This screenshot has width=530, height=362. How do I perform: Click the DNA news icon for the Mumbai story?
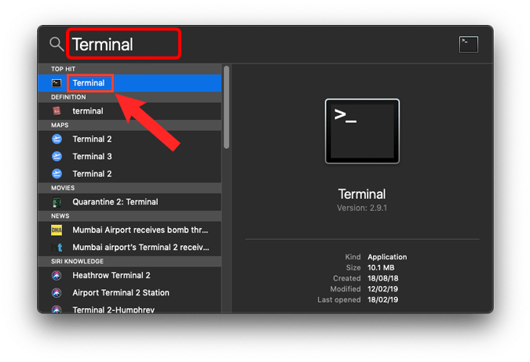(57, 230)
